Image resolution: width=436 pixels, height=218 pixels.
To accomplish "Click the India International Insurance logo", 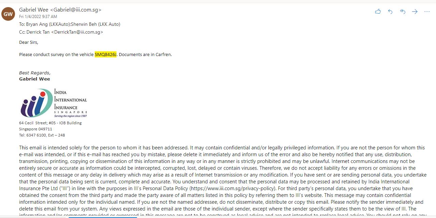I will [x=53, y=103].
